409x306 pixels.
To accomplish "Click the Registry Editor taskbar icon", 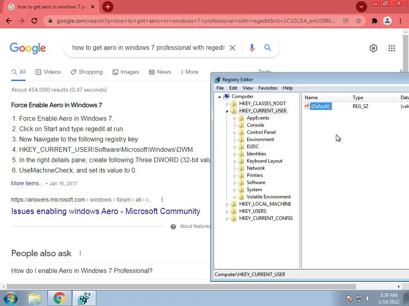I will point(84,298).
